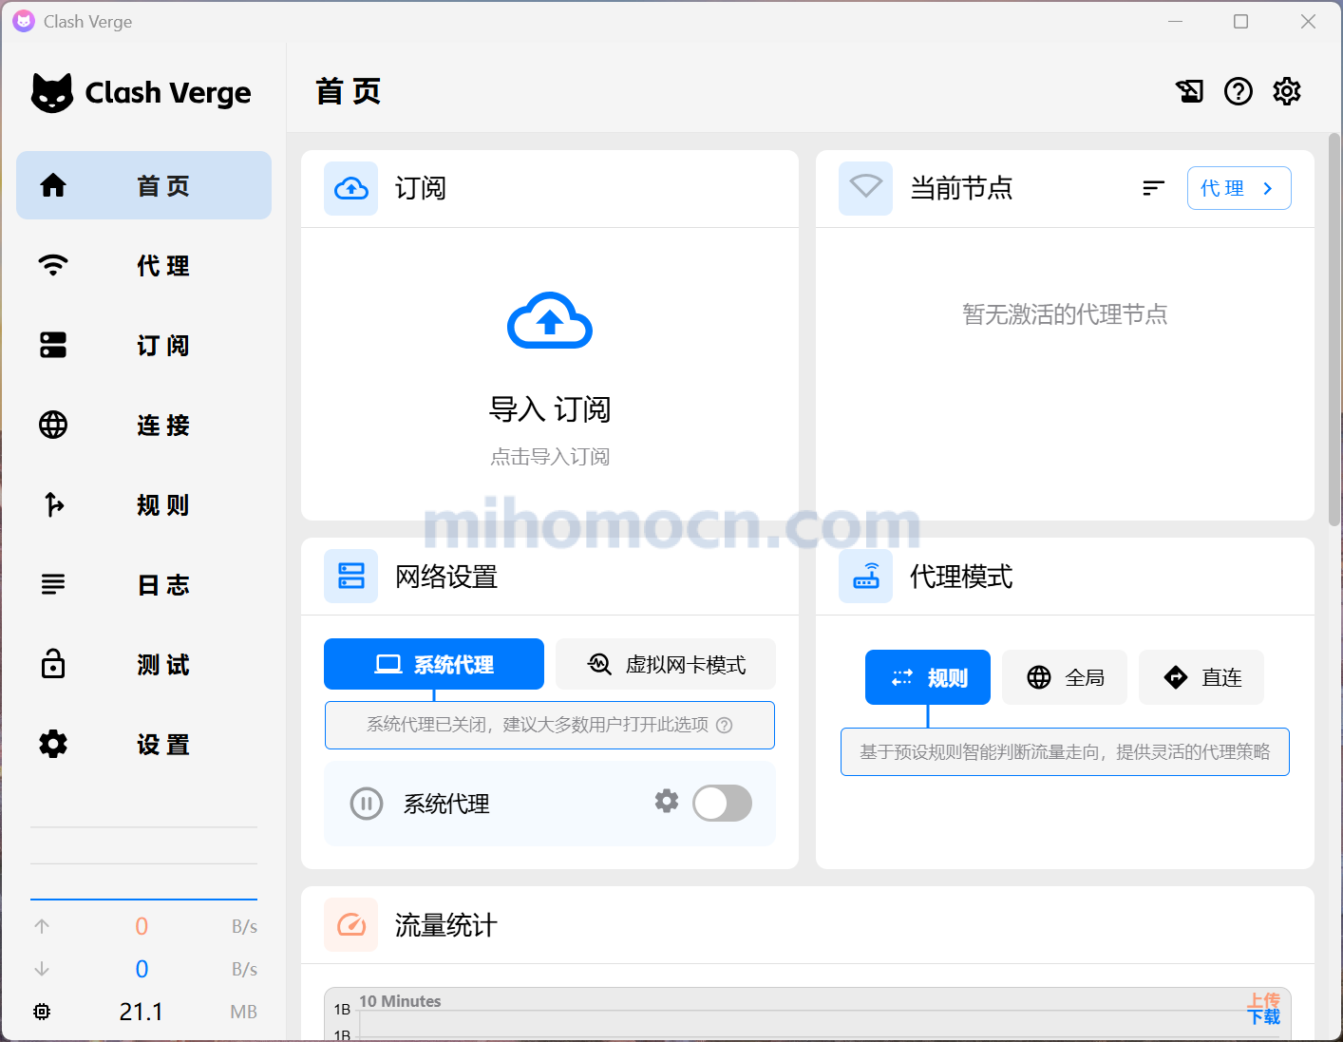Open the 设置 sidebar page
Screen dimensions: 1343x1042
pos(143,744)
